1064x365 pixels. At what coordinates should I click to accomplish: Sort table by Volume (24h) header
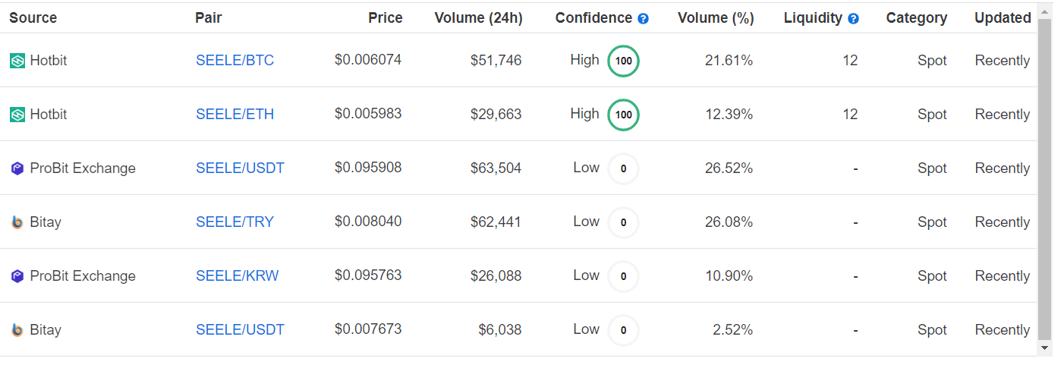tap(478, 18)
